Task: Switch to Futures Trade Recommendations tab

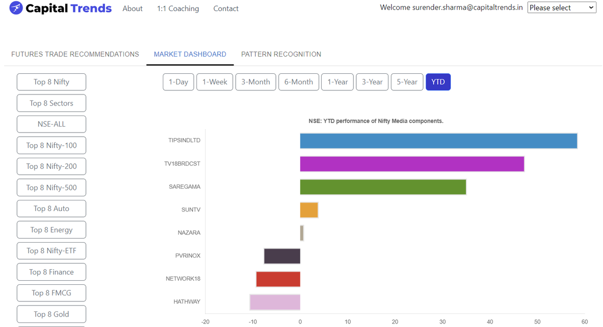Action: click(75, 54)
